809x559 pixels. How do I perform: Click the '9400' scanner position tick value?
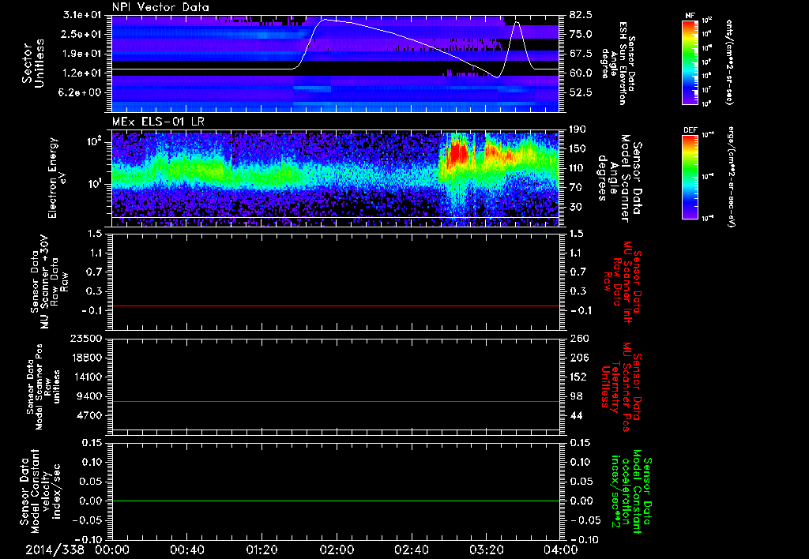(89, 396)
